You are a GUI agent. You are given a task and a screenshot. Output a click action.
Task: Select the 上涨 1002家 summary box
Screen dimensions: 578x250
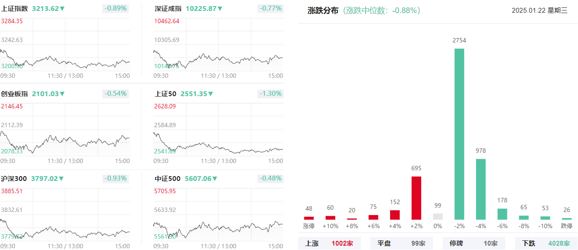329,243
